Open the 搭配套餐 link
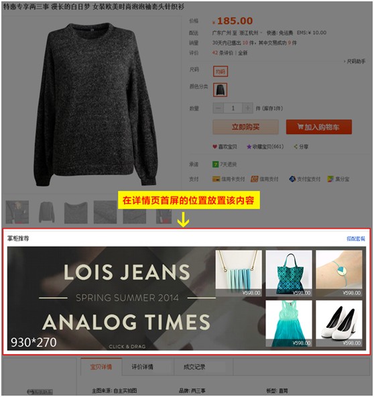 (356, 239)
